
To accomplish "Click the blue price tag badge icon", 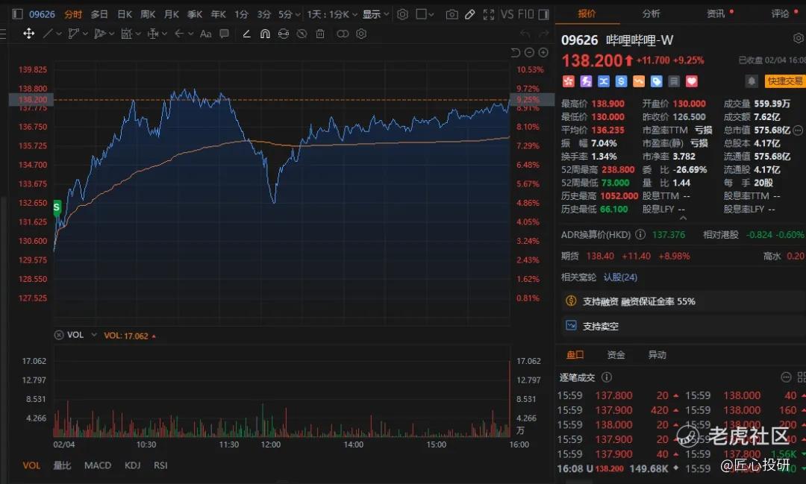I will (657, 81).
